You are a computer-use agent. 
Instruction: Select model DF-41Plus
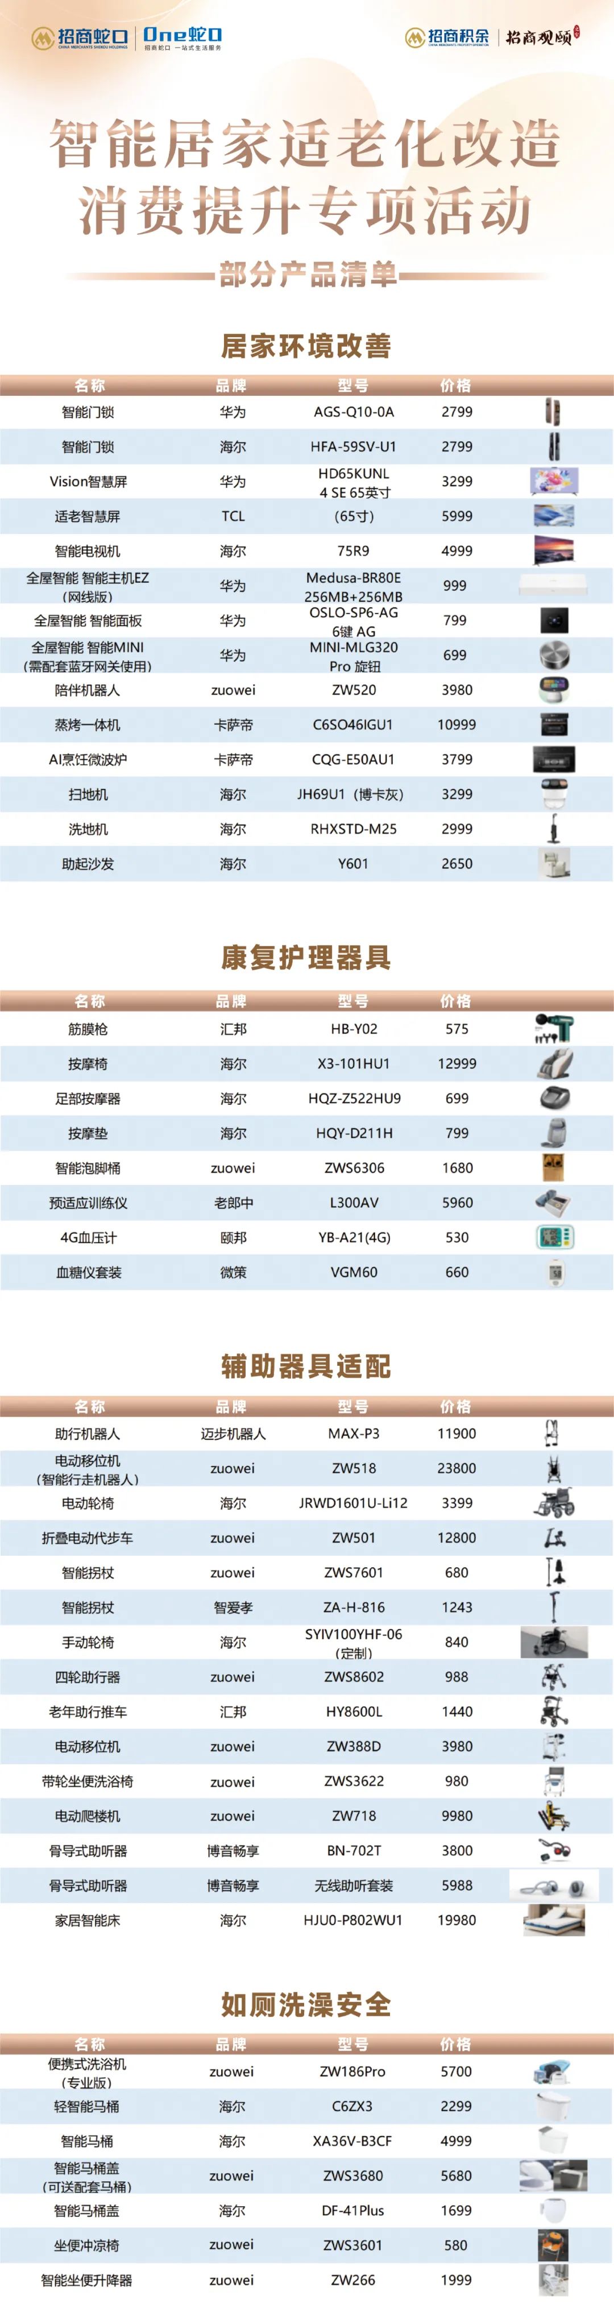(x=352, y=2210)
